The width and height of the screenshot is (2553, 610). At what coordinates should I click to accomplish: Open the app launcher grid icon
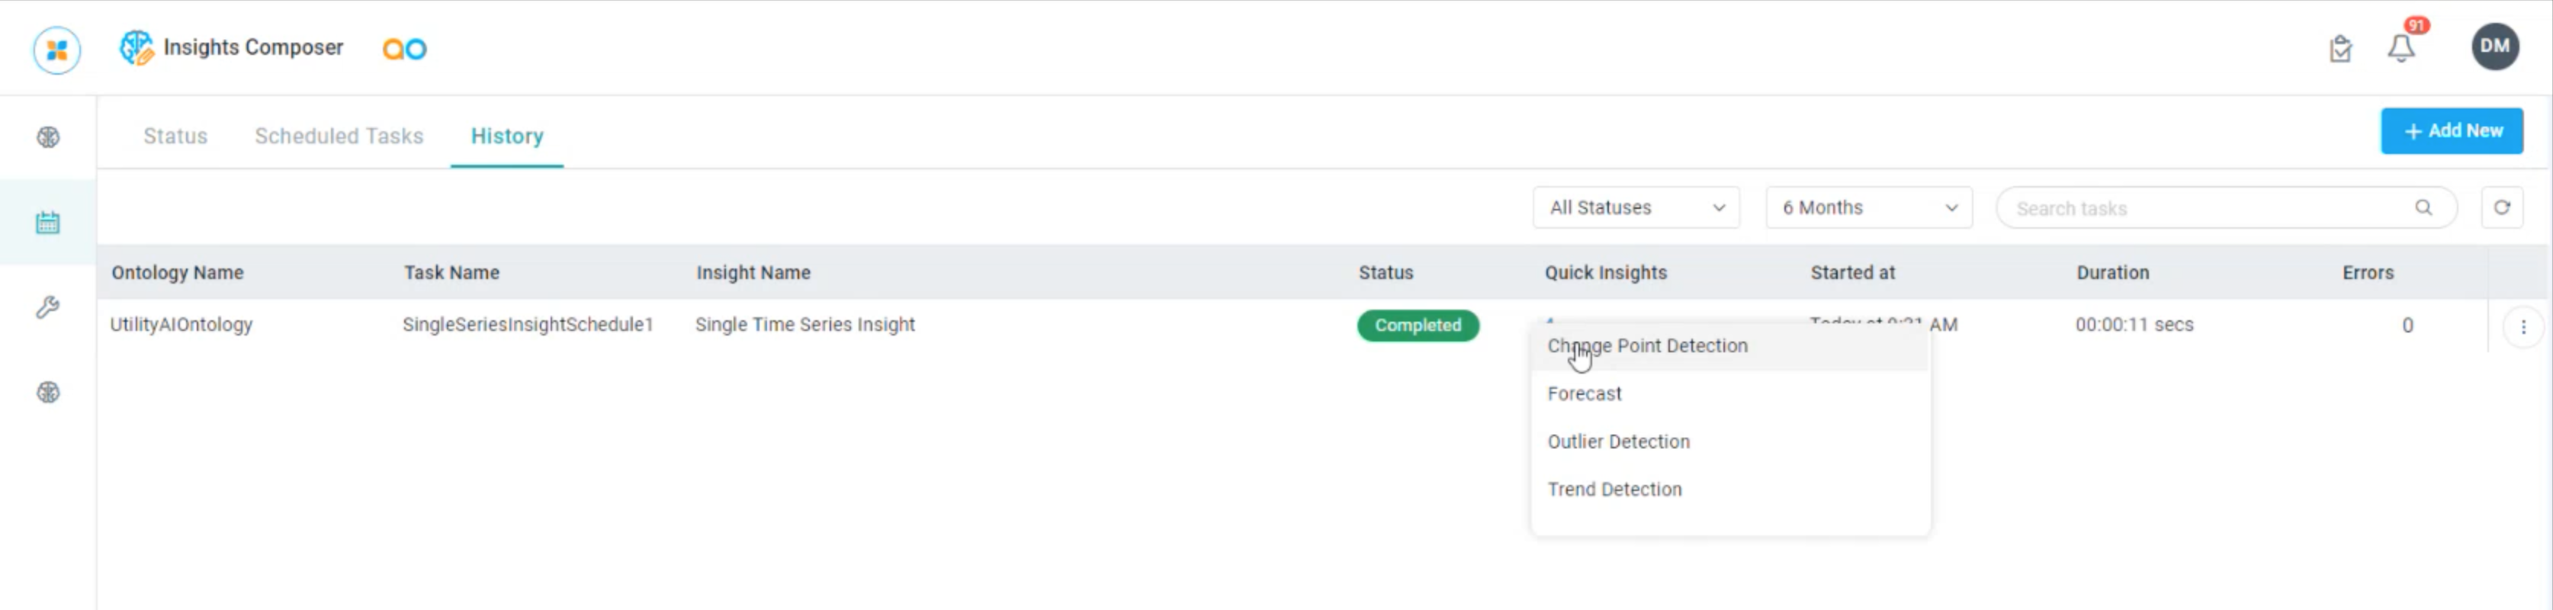coord(56,47)
